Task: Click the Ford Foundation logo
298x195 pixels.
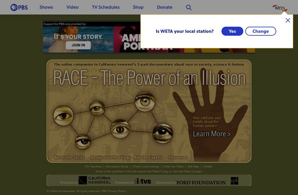Action: (201, 182)
